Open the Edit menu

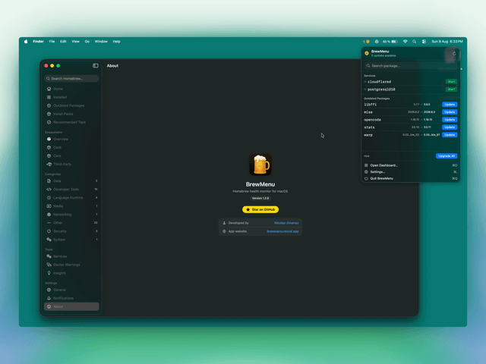click(x=63, y=42)
